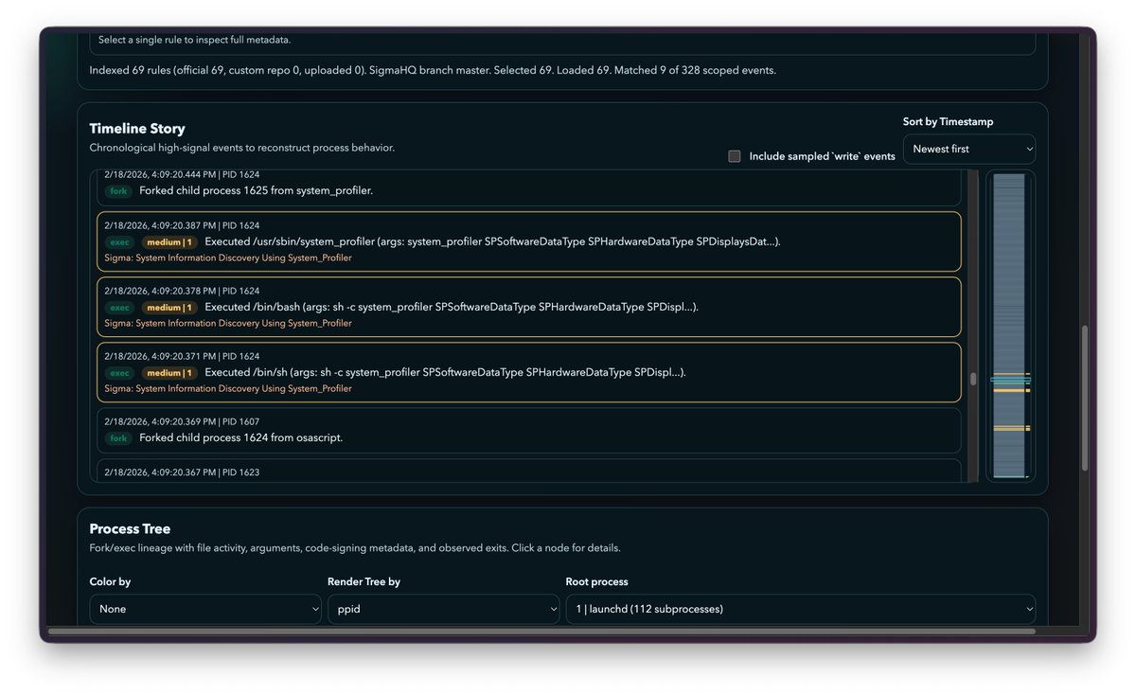Screen dimensions: 1136x695
Task: Select Forked child process 1625 event
Action: point(529,187)
